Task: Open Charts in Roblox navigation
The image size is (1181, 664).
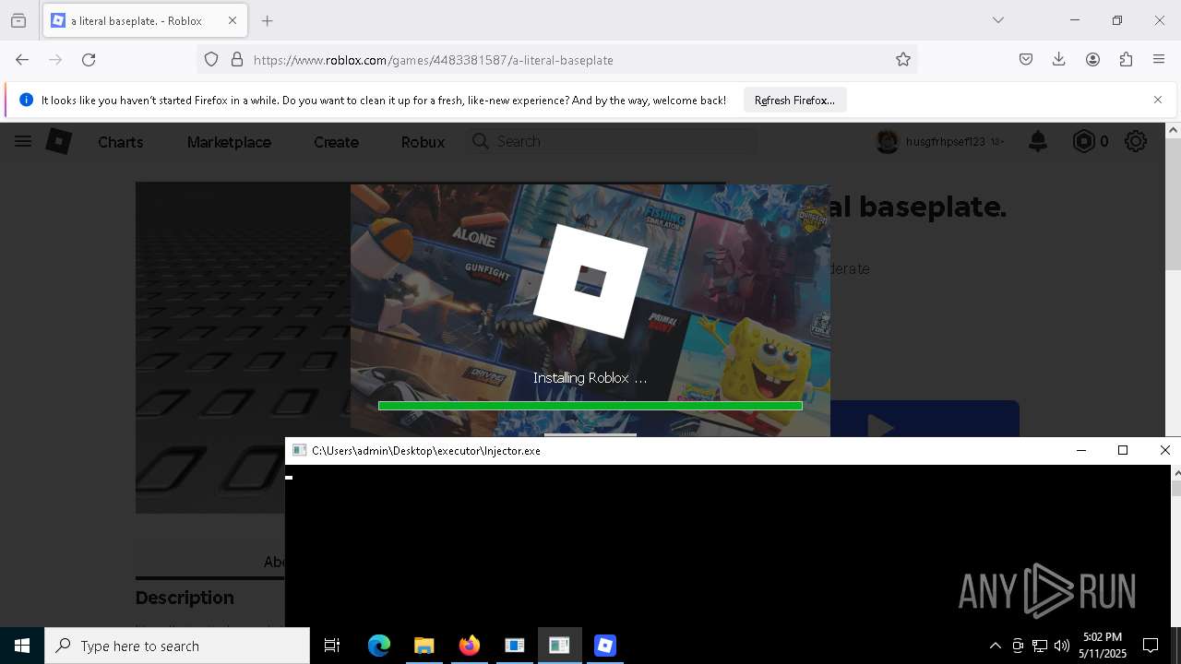Action: point(121,142)
